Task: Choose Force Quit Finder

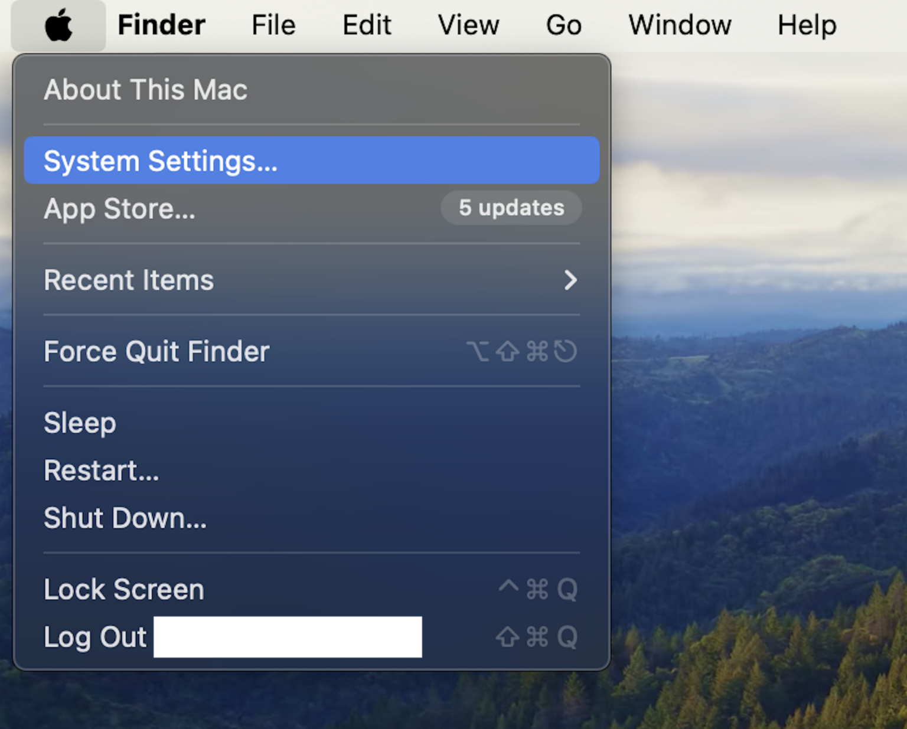Action: point(156,351)
